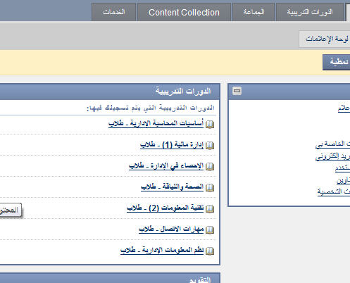Click the المحتوى tooltip button at left

(x=10, y=210)
